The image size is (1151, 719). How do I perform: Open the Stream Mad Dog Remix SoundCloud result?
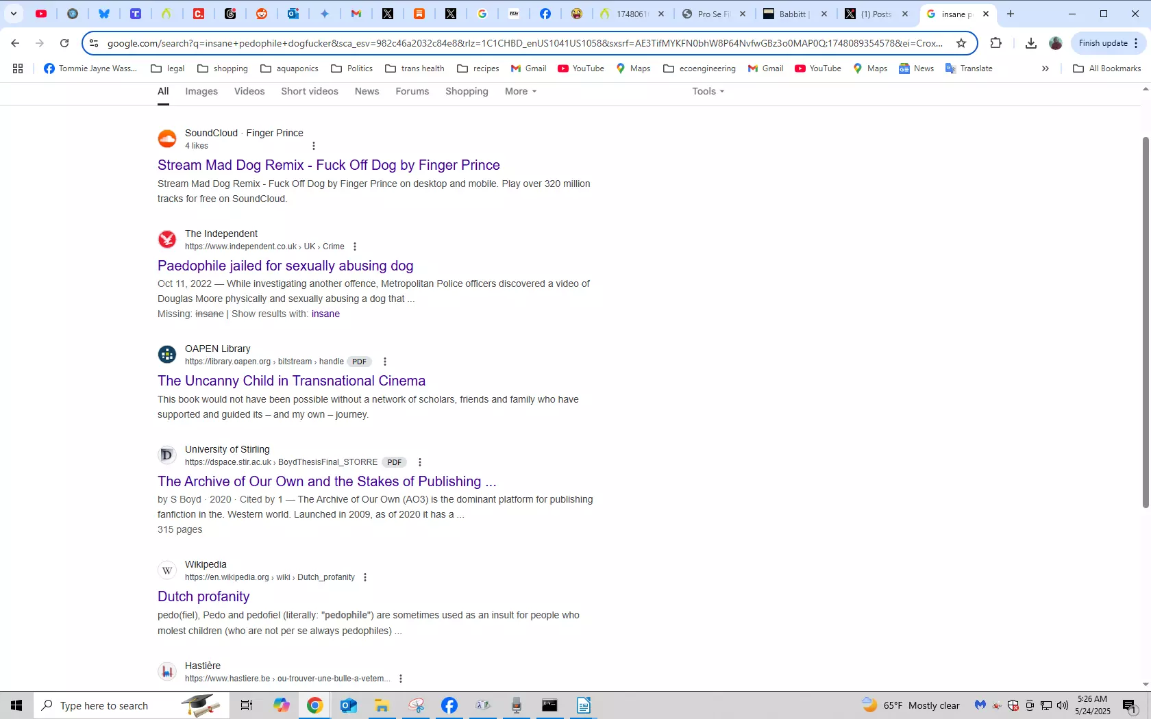[329, 165]
